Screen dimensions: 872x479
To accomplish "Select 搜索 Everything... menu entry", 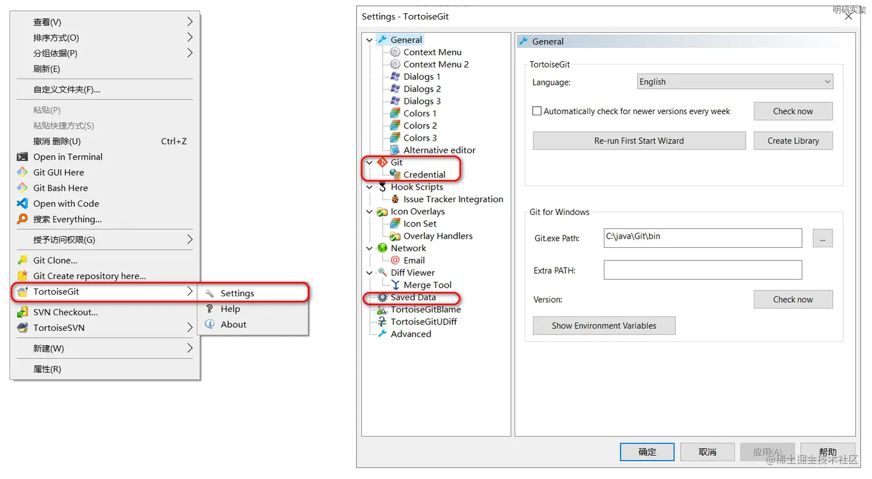I will coord(105,219).
